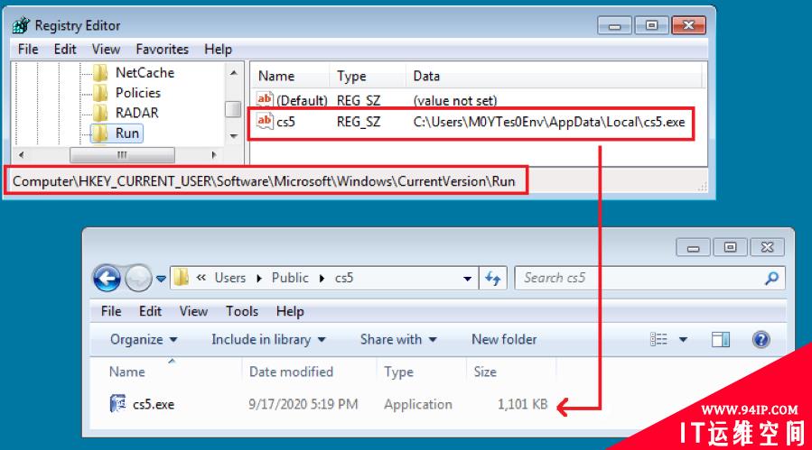Image resolution: width=812 pixels, height=450 pixels.
Task: Open Edit menu in Registry Editor
Action: click(x=65, y=49)
